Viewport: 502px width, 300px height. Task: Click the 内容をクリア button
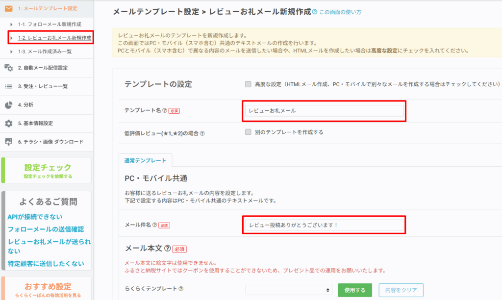[x=401, y=290]
